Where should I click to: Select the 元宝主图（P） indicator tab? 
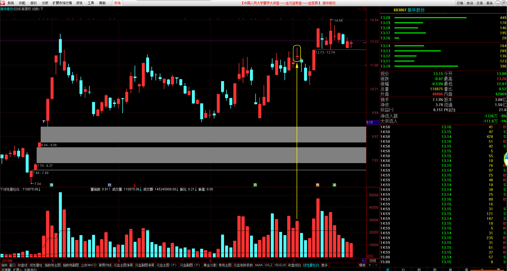click(167, 265)
